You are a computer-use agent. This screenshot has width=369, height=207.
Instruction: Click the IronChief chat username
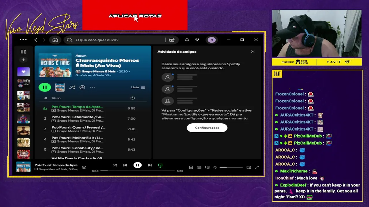284,178
